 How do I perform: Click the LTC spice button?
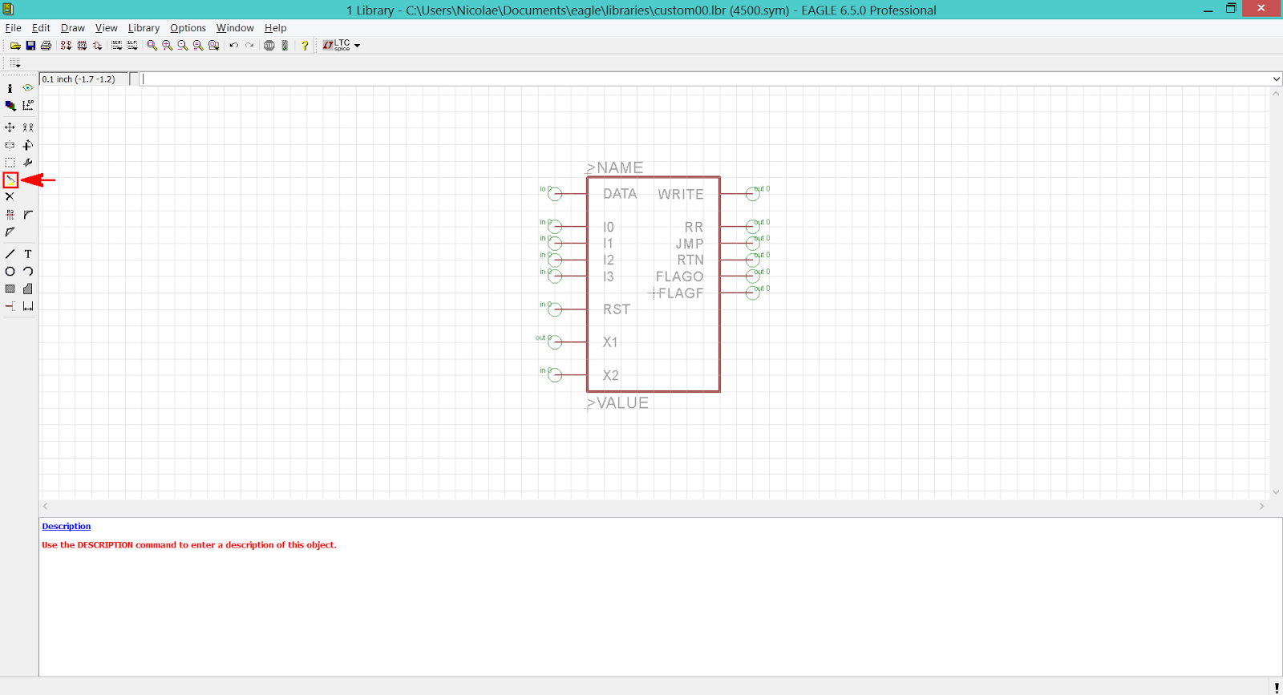(337, 46)
